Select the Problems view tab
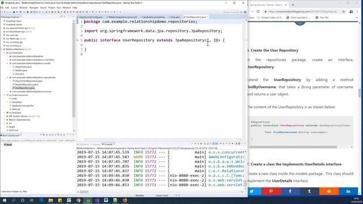The height and width of the screenshot is (204, 363). click(x=83, y=144)
